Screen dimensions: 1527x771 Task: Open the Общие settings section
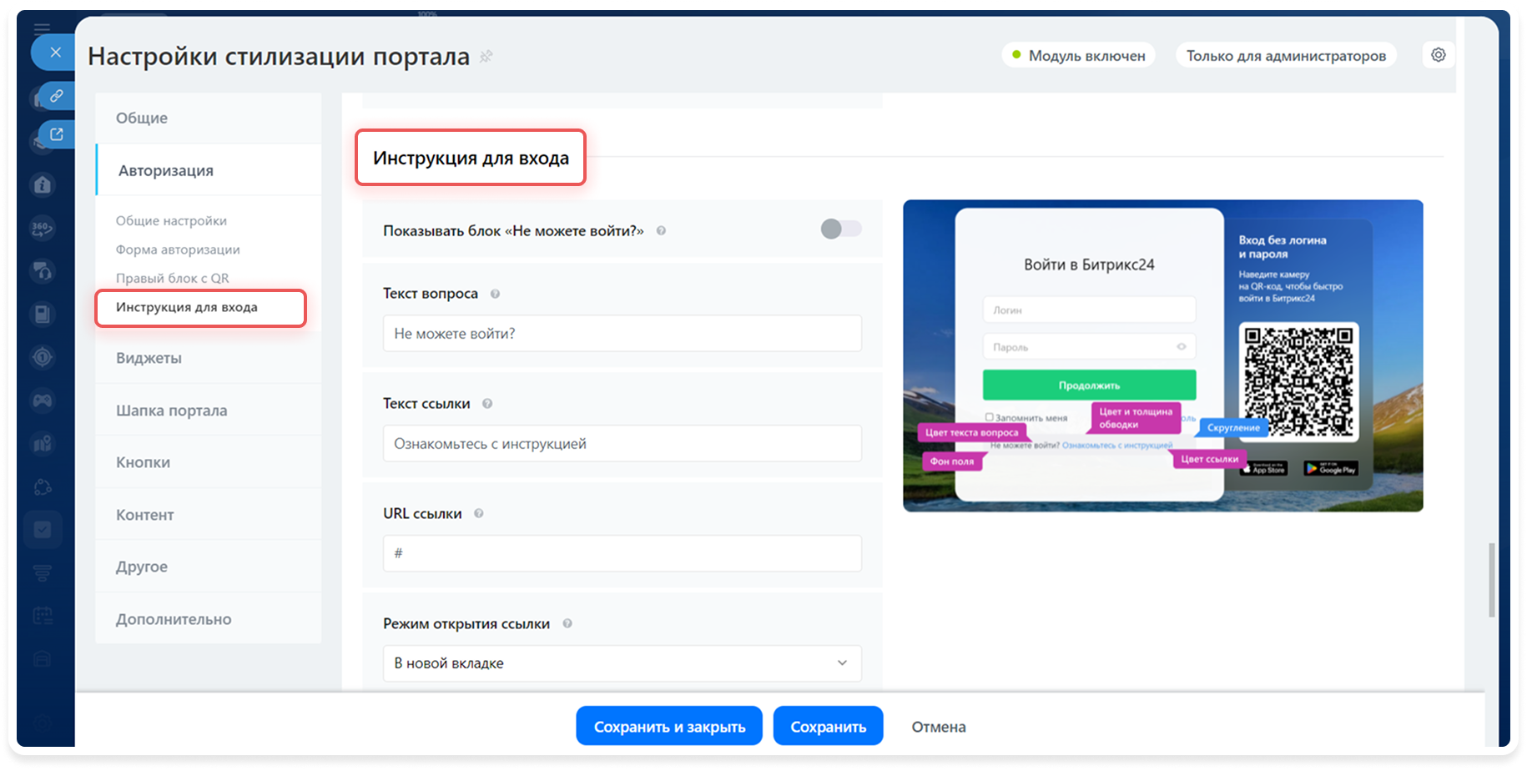point(209,118)
